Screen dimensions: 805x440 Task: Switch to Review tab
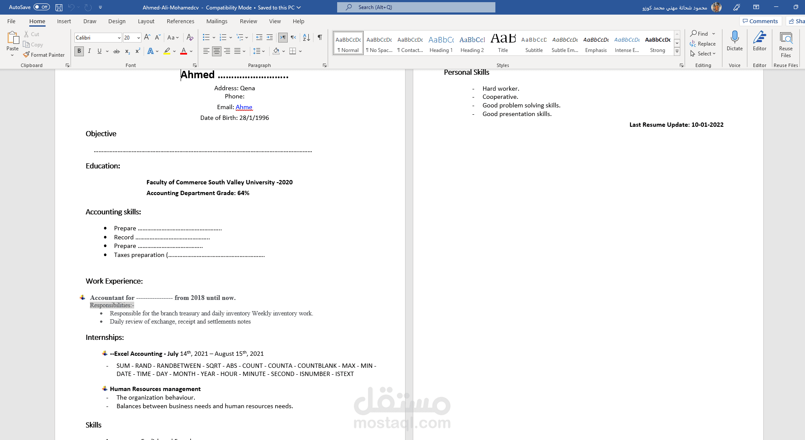click(249, 21)
